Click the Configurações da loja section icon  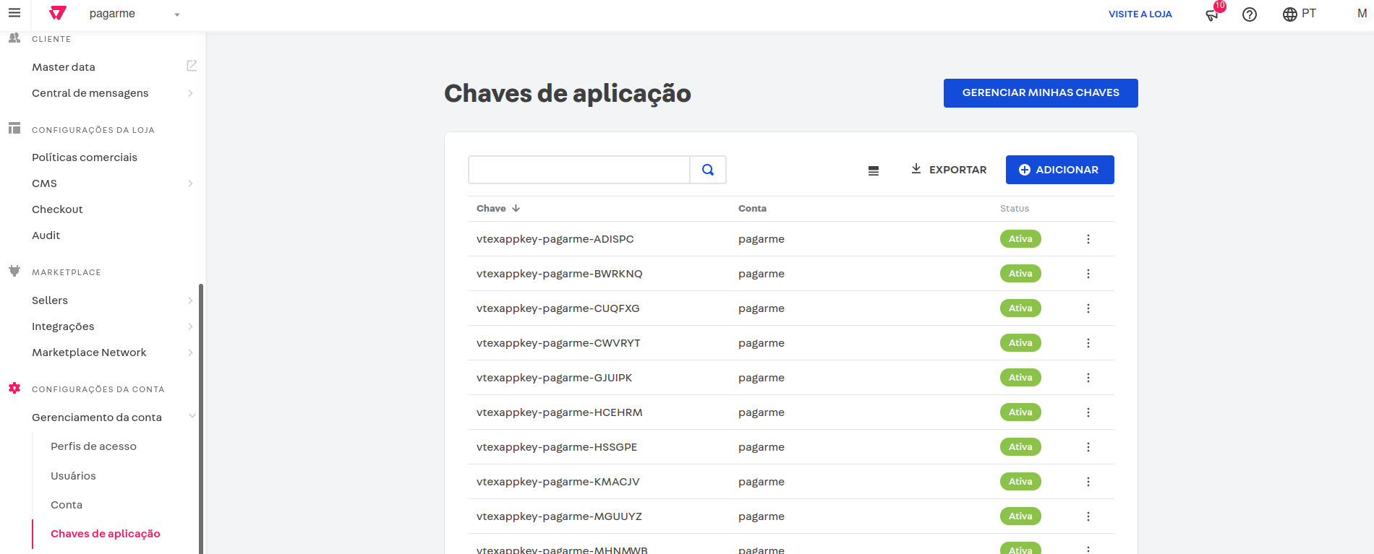14,128
